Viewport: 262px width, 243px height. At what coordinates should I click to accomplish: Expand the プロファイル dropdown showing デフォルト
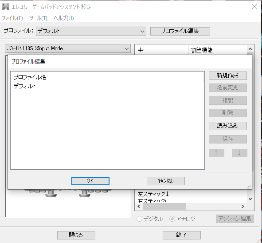click(91, 31)
